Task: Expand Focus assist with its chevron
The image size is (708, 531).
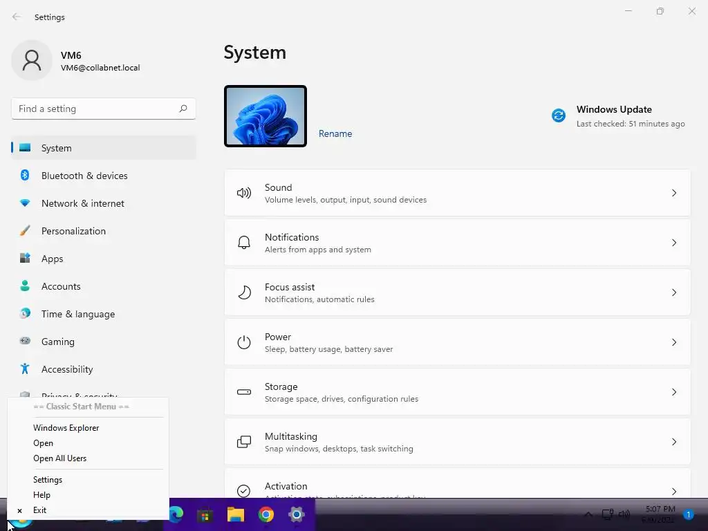Action: pyautogui.click(x=673, y=292)
